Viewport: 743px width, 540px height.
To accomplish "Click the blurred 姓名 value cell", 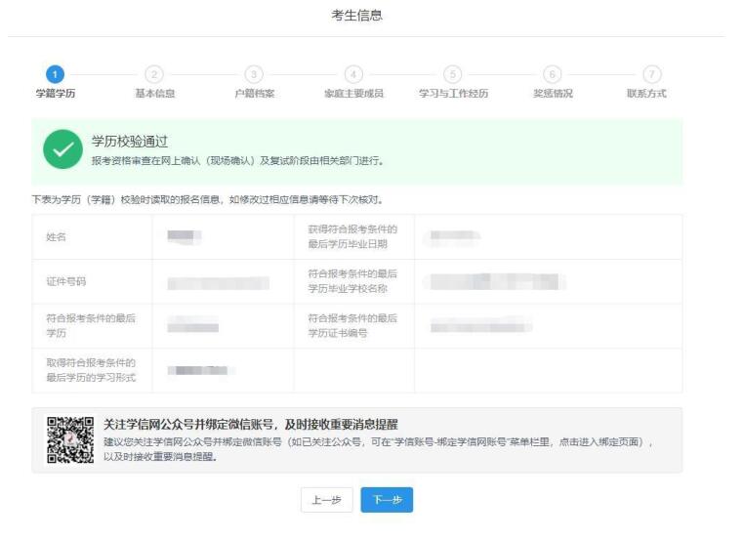I will (185, 236).
